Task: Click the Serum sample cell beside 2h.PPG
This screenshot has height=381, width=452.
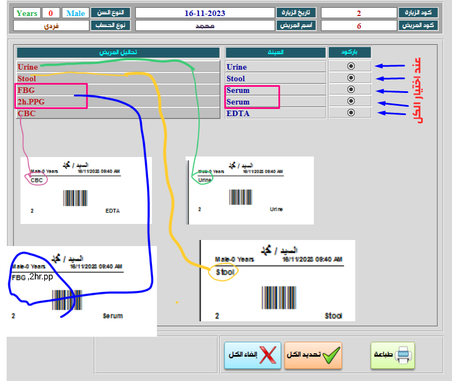Action: 276,101
